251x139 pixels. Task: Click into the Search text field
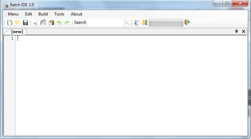(x=105, y=22)
